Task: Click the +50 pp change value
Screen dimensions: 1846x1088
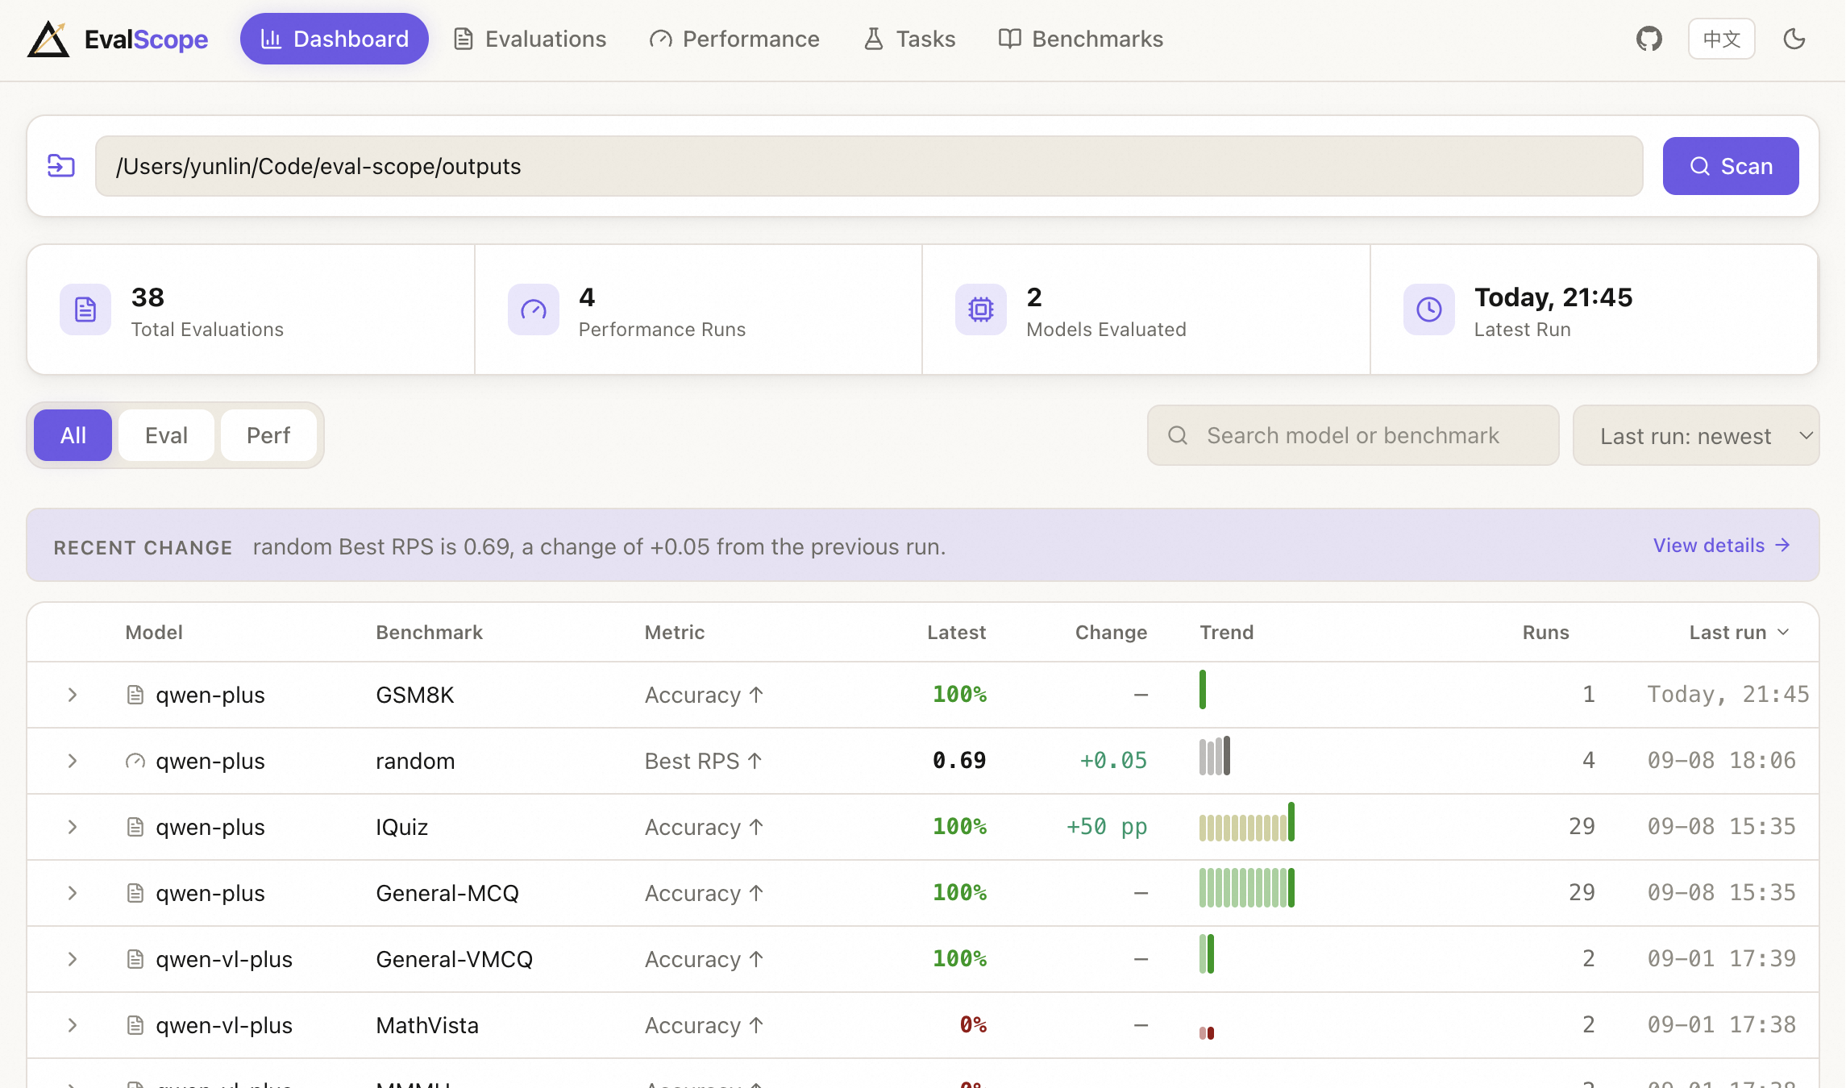Action: point(1107,827)
